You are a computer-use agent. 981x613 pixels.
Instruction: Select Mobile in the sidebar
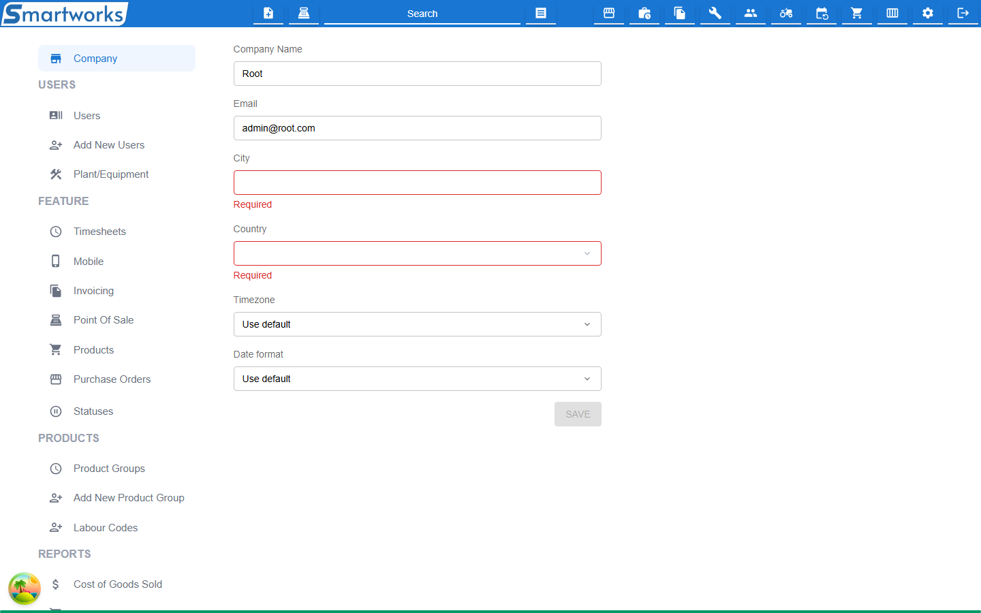point(116,262)
